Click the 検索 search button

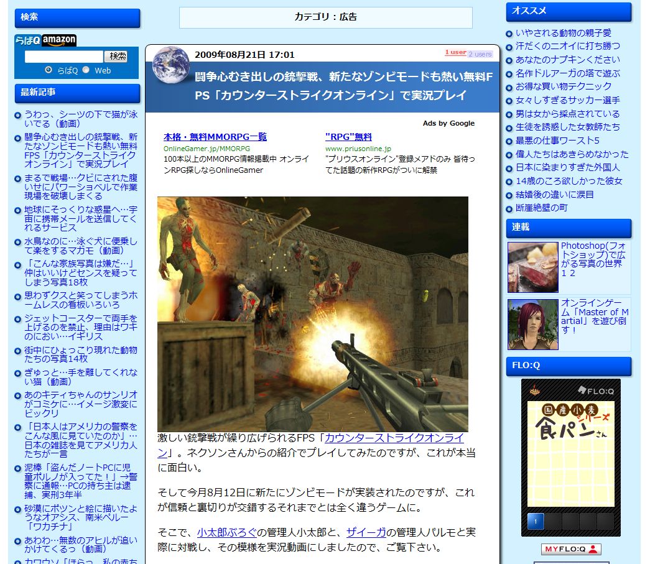[x=116, y=57]
